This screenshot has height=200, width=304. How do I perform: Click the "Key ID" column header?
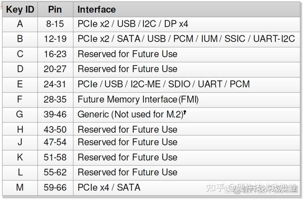point(20,9)
